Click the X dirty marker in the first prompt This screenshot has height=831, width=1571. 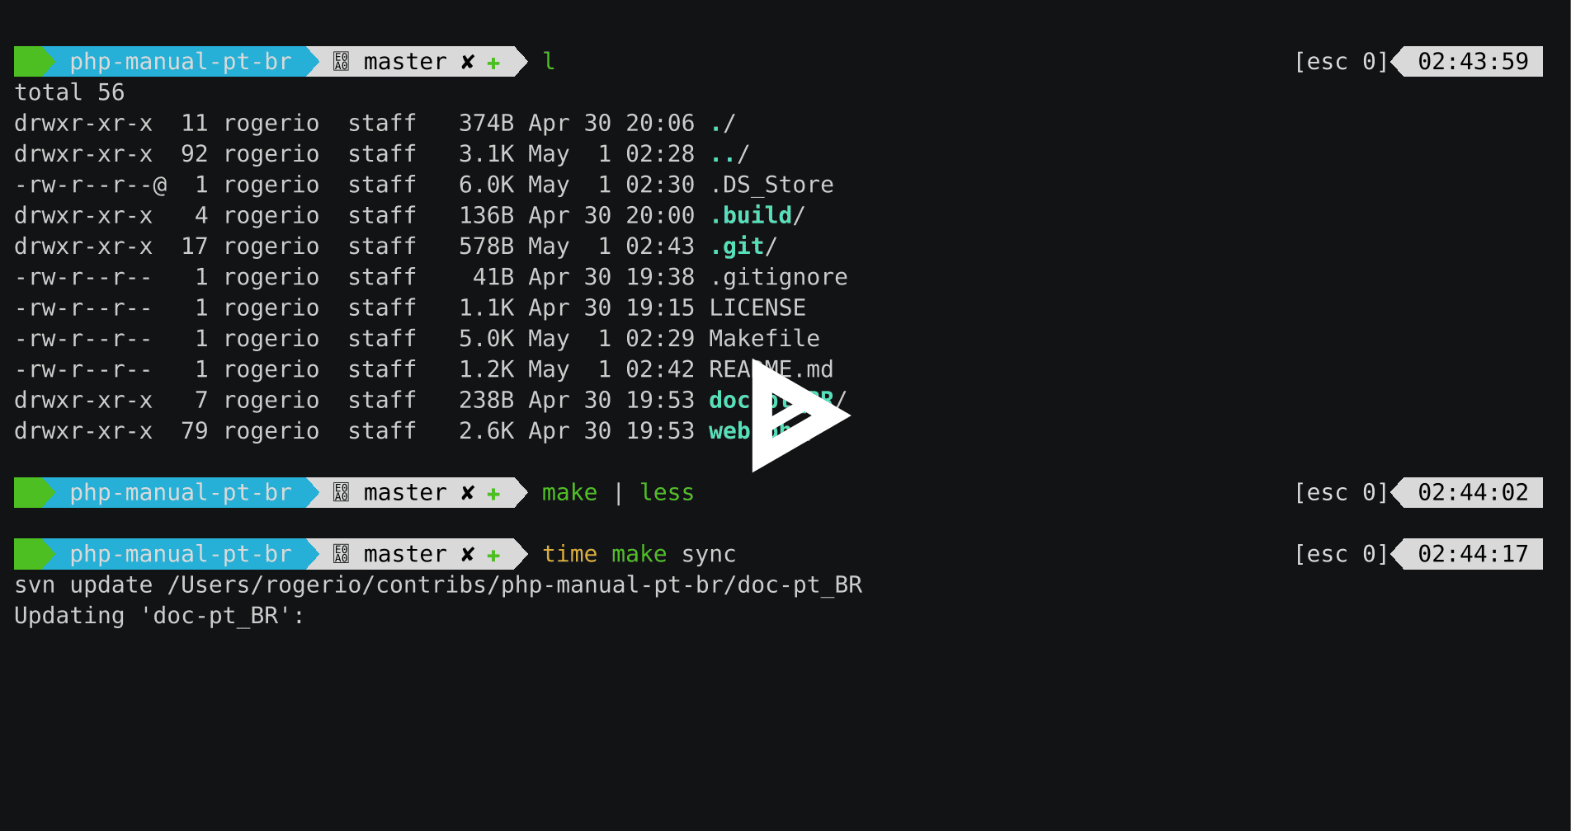468,63
